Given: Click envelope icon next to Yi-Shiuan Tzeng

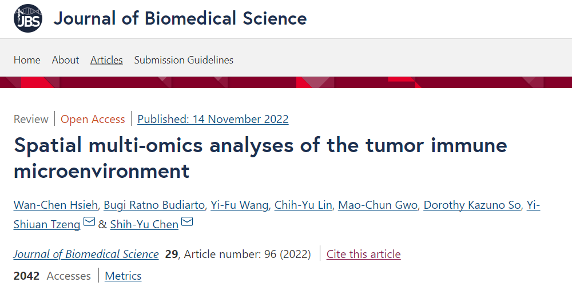Looking at the screenshot, I should 89,222.
